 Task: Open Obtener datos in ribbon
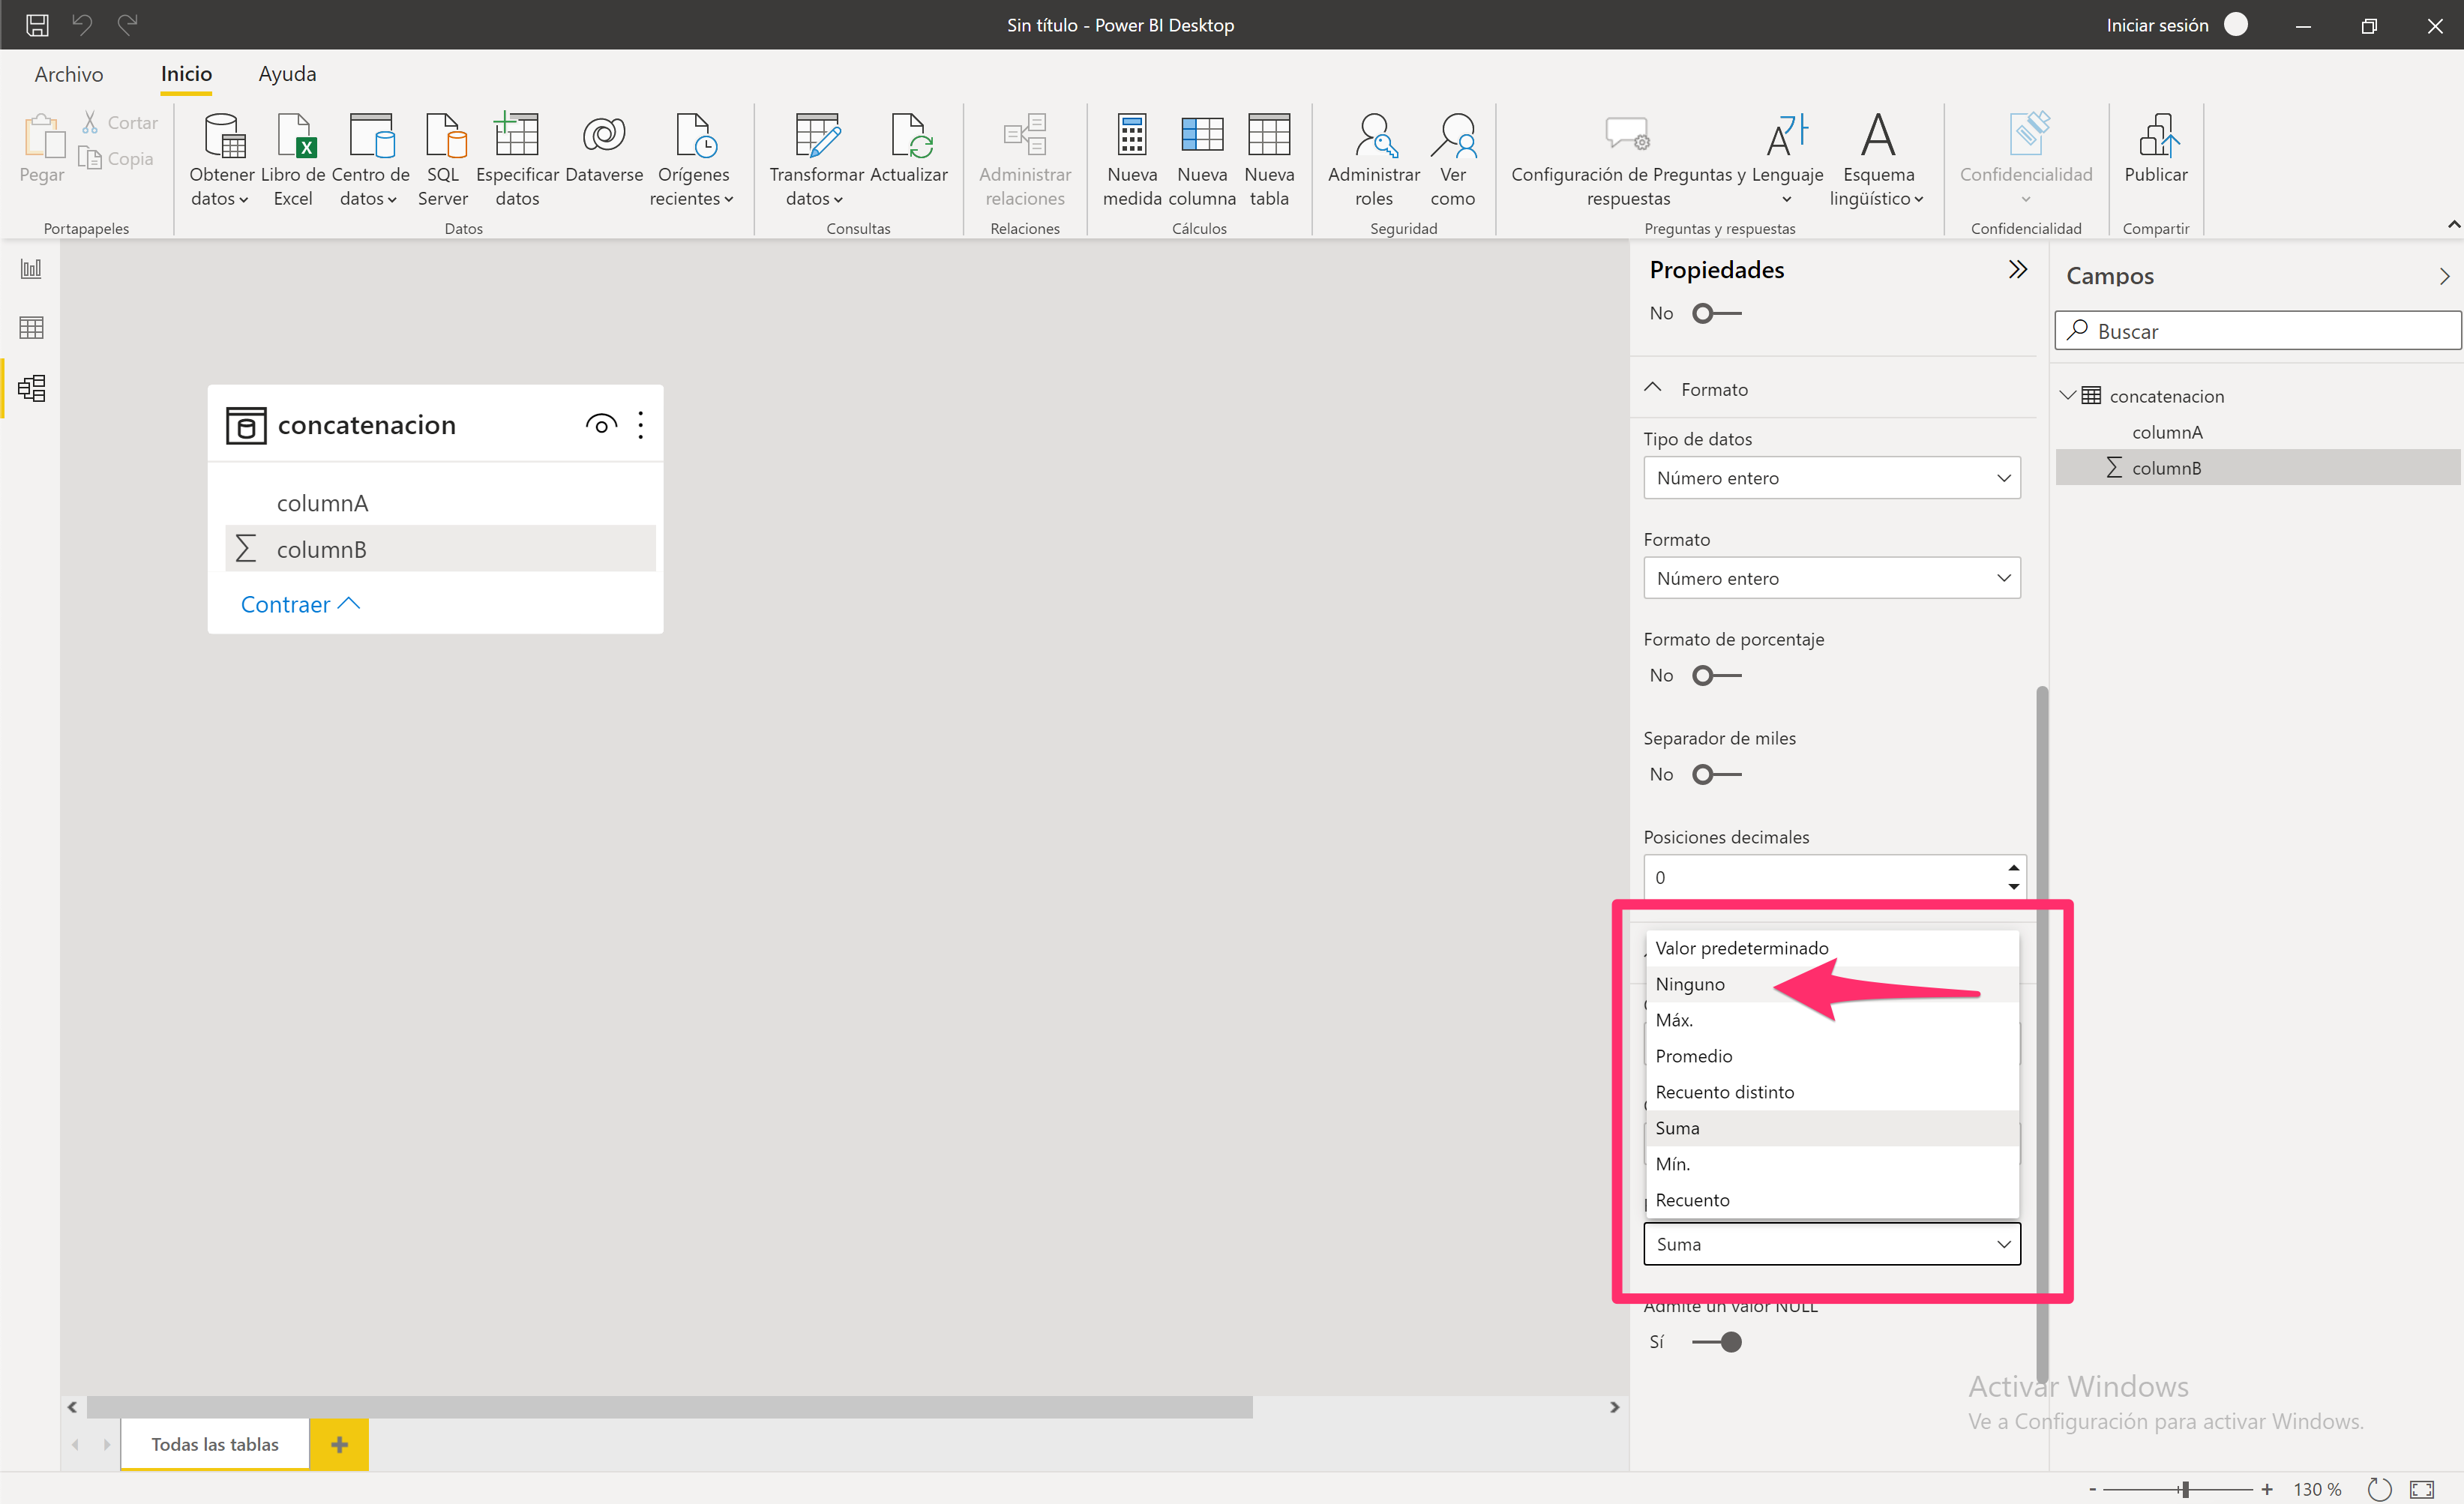(x=221, y=158)
